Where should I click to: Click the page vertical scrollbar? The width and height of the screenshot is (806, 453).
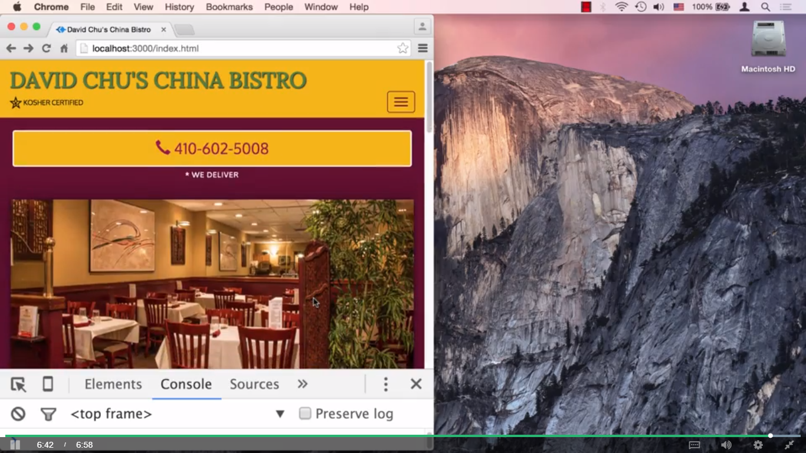[429, 97]
